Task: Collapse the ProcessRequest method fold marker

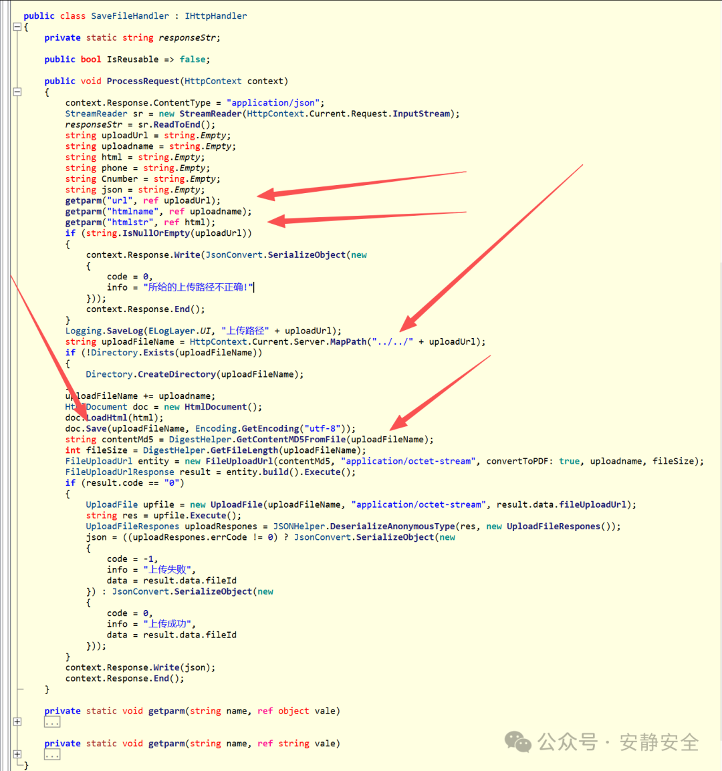Action: point(17,92)
